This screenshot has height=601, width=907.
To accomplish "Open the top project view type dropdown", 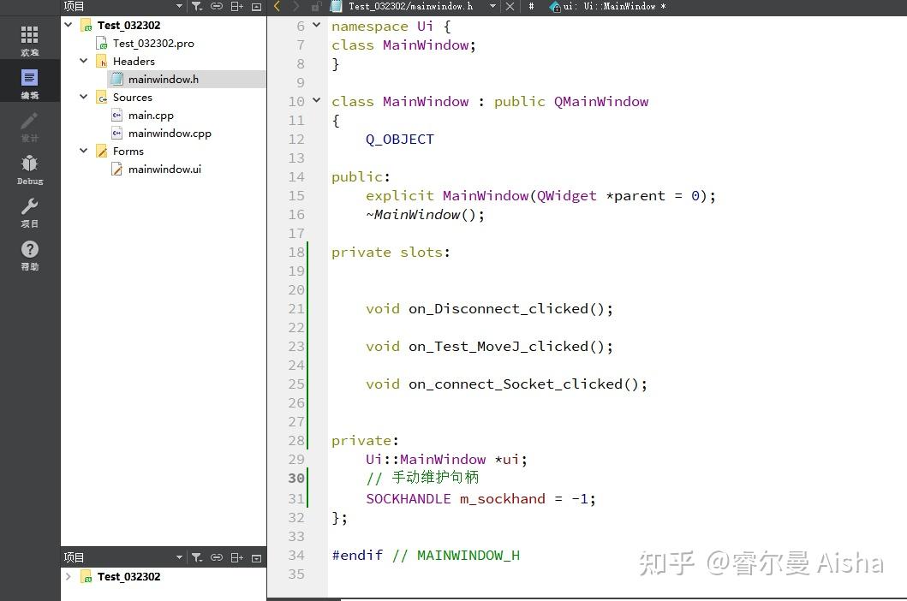I will pyautogui.click(x=179, y=6).
